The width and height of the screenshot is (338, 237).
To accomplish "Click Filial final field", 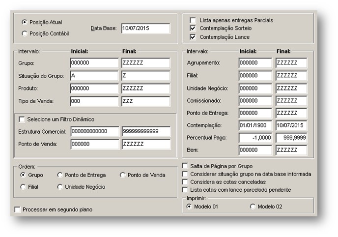I will (x=291, y=76).
